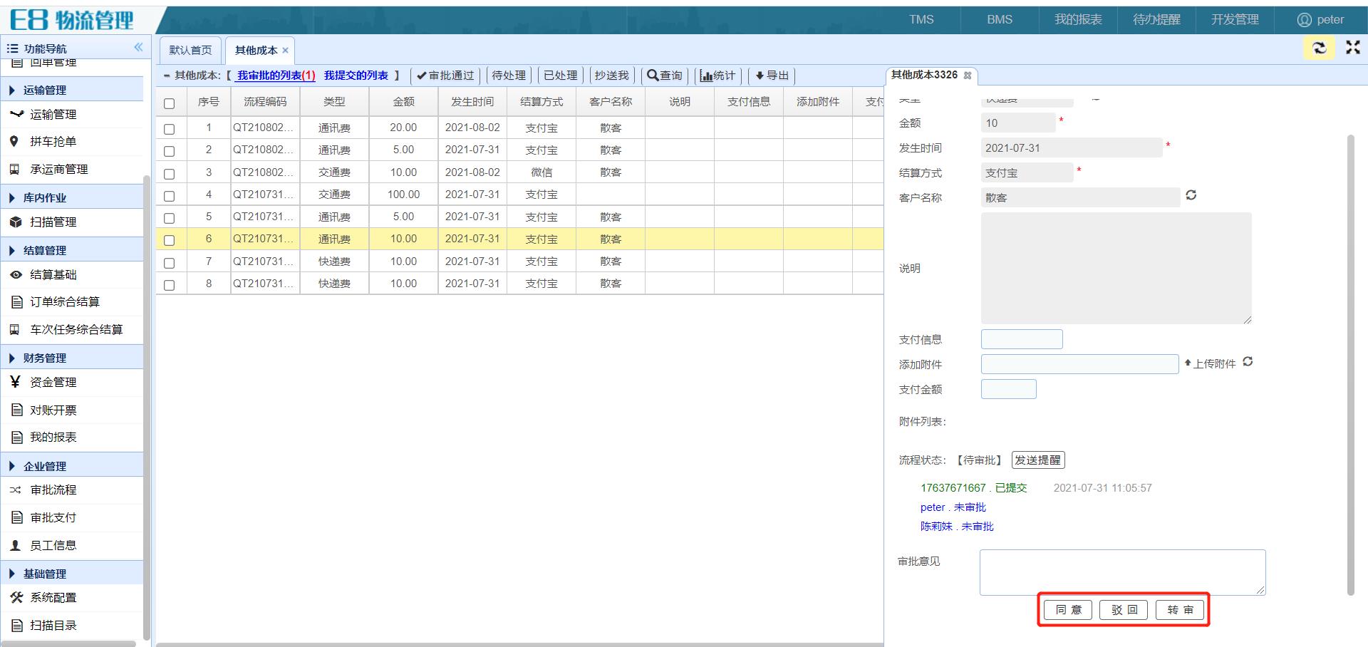Check the checkbox for row 2
1368x647 pixels.
[169, 151]
